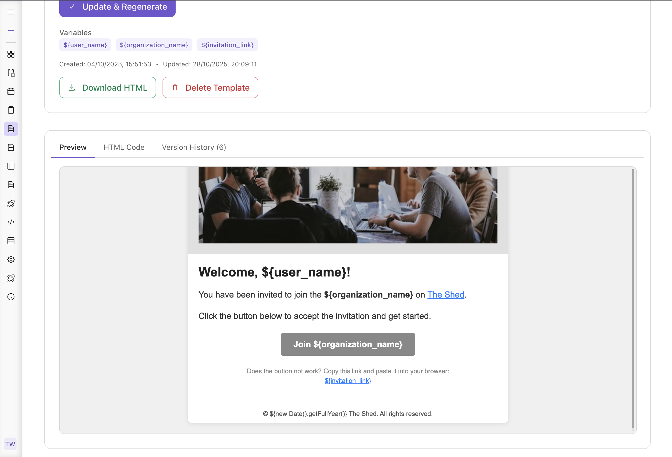Click the table grid icon in the sidebar
The height and width of the screenshot is (457, 672).
coord(11,241)
